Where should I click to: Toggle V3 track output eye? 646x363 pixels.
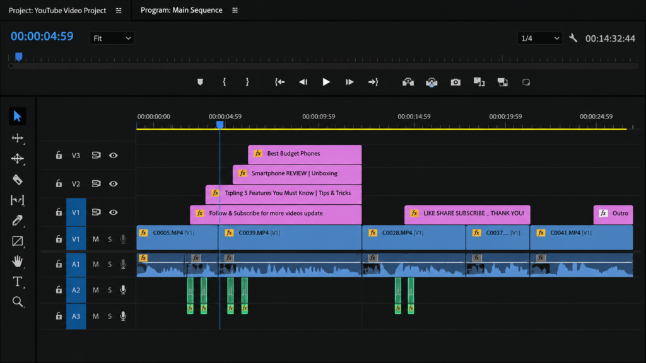pos(114,156)
